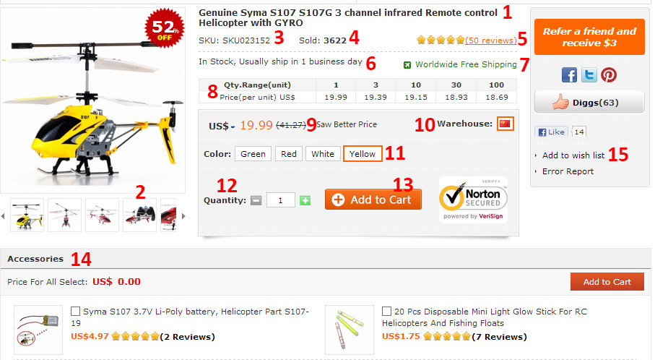Show previous thumbnails with the left arrow
The height and width of the screenshot is (360, 655).
(x=3, y=216)
